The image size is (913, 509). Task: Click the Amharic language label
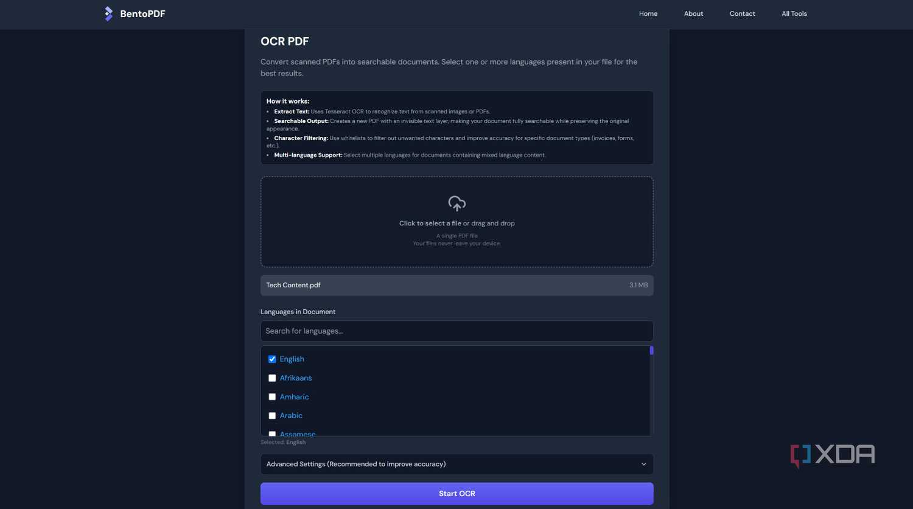(x=294, y=397)
